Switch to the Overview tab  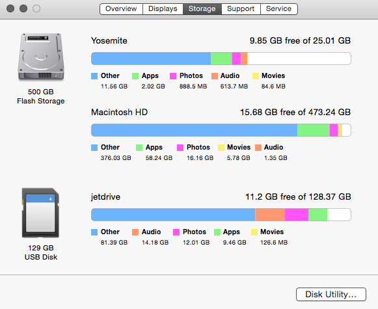(x=121, y=9)
